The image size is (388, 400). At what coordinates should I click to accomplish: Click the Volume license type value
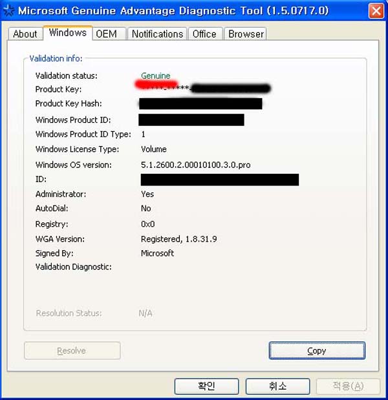154,149
